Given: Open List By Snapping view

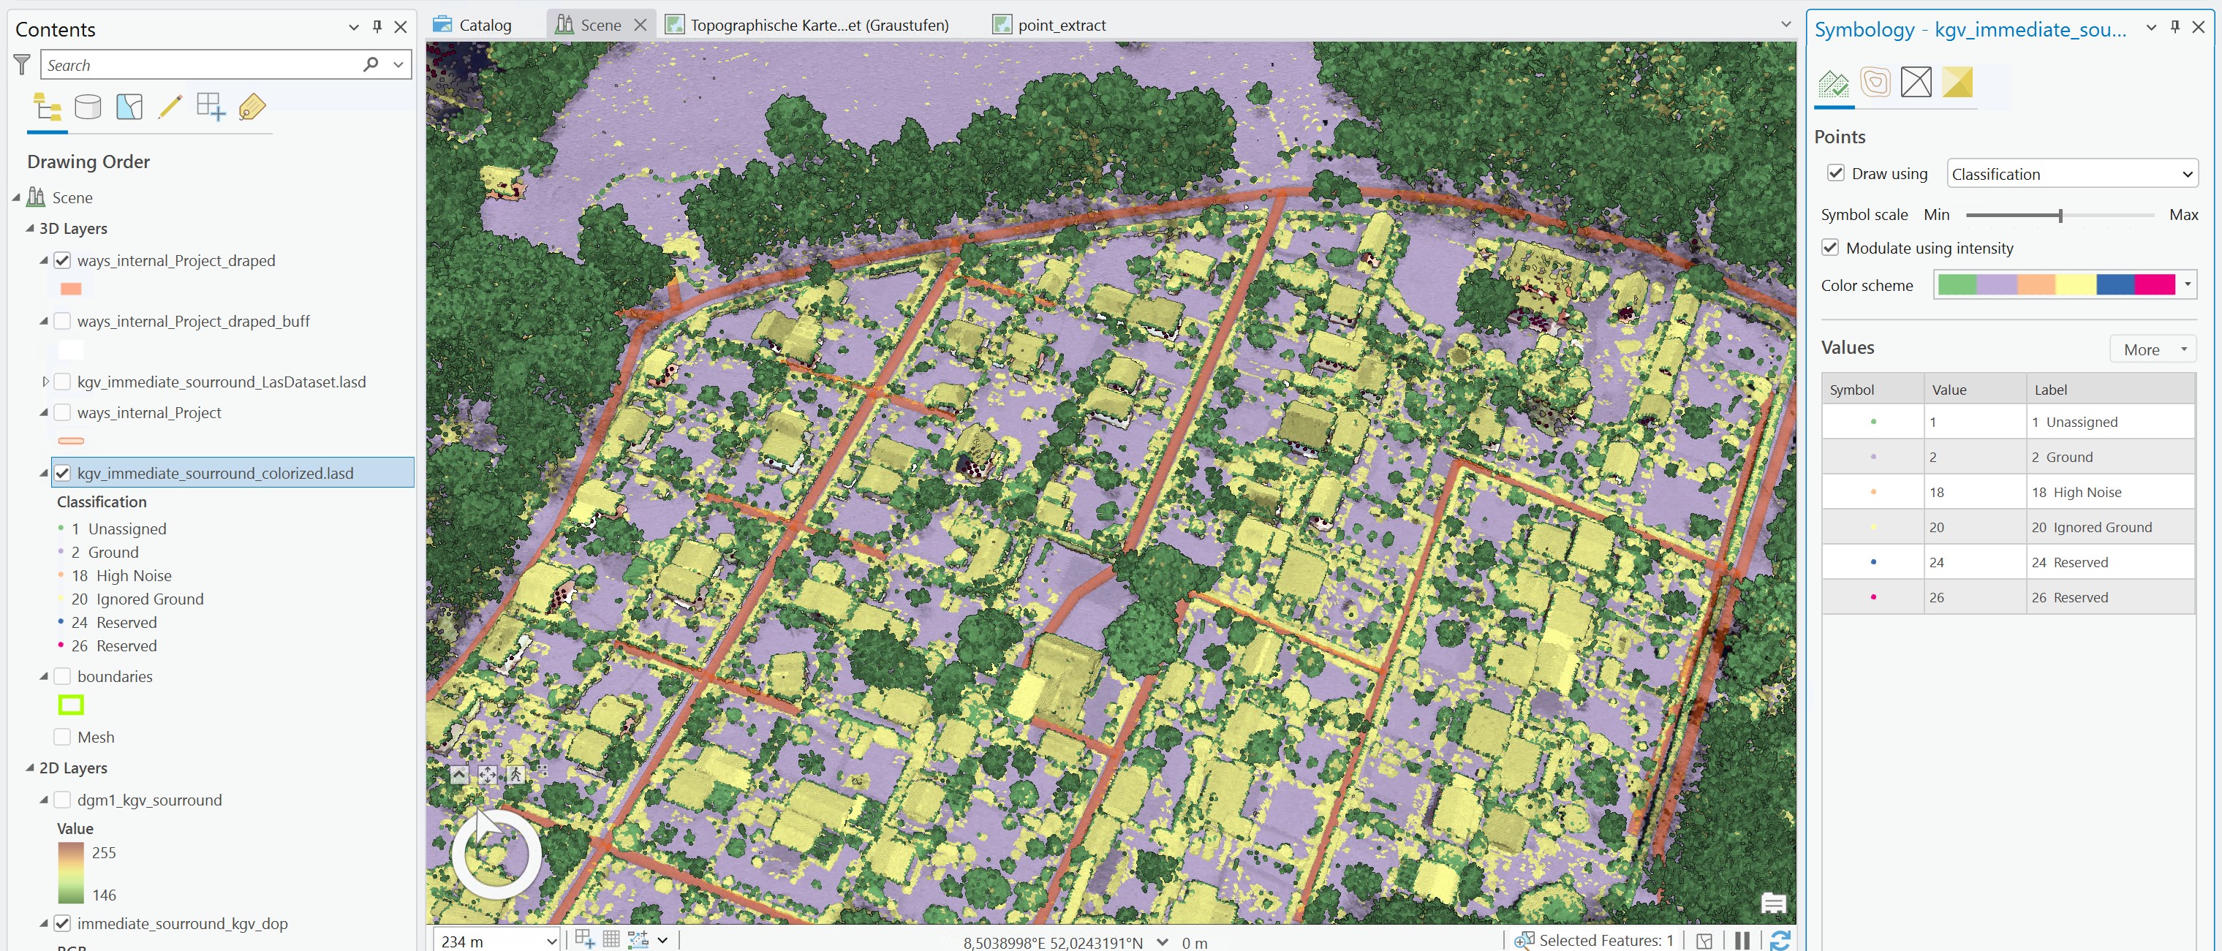Looking at the screenshot, I should [x=211, y=107].
